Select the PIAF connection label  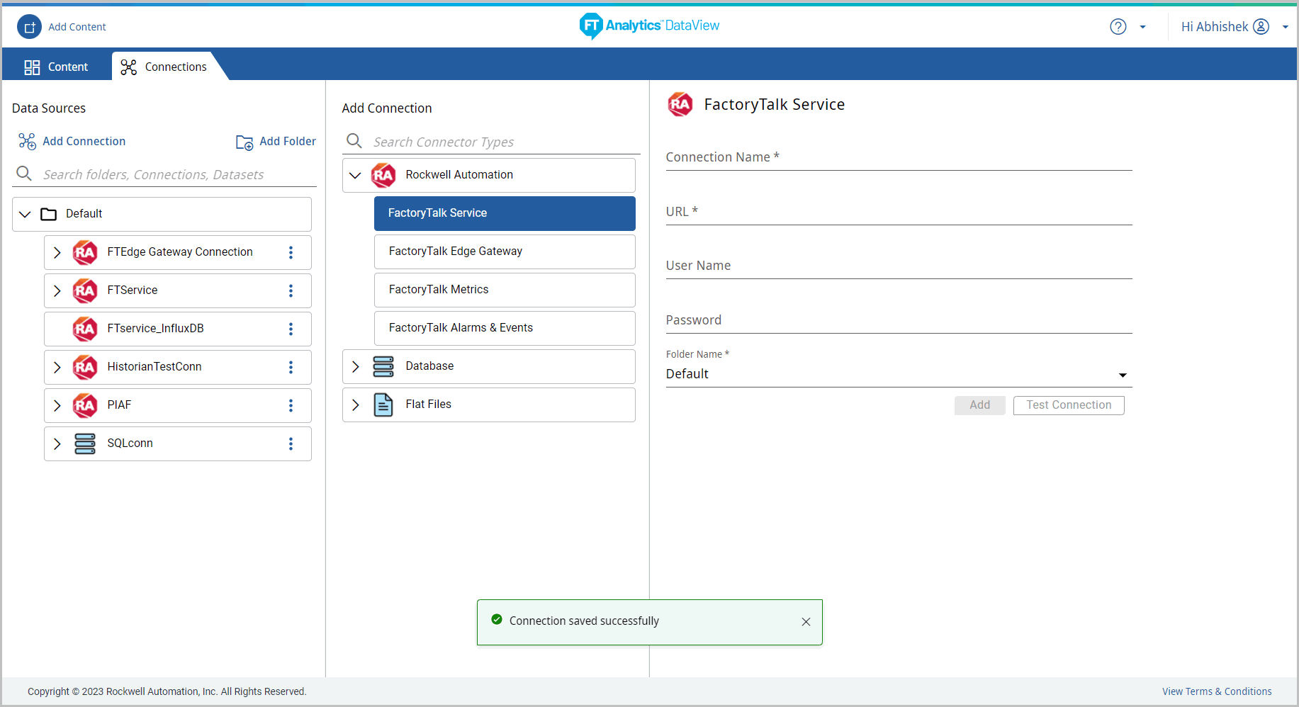(x=119, y=405)
